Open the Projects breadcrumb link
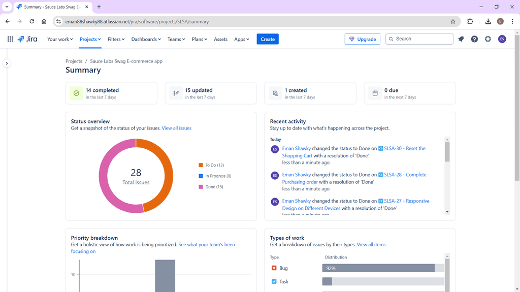Image resolution: width=520 pixels, height=292 pixels. click(x=74, y=61)
